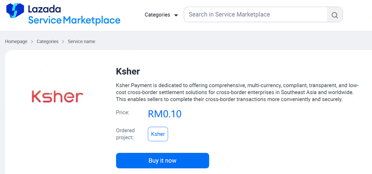Click the RM0.10 price value
This screenshot has height=174, width=372.
tap(164, 114)
